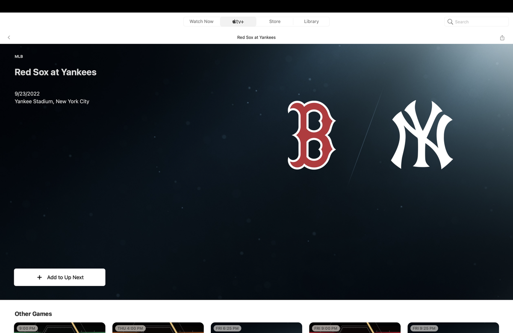Open the share menu via the share icon
This screenshot has height=333, width=513.
502,38
